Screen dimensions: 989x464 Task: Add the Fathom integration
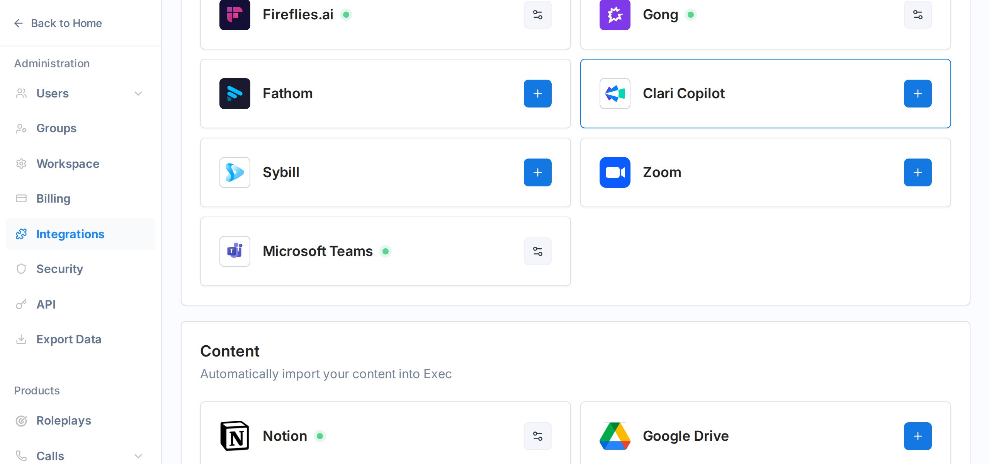click(537, 94)
